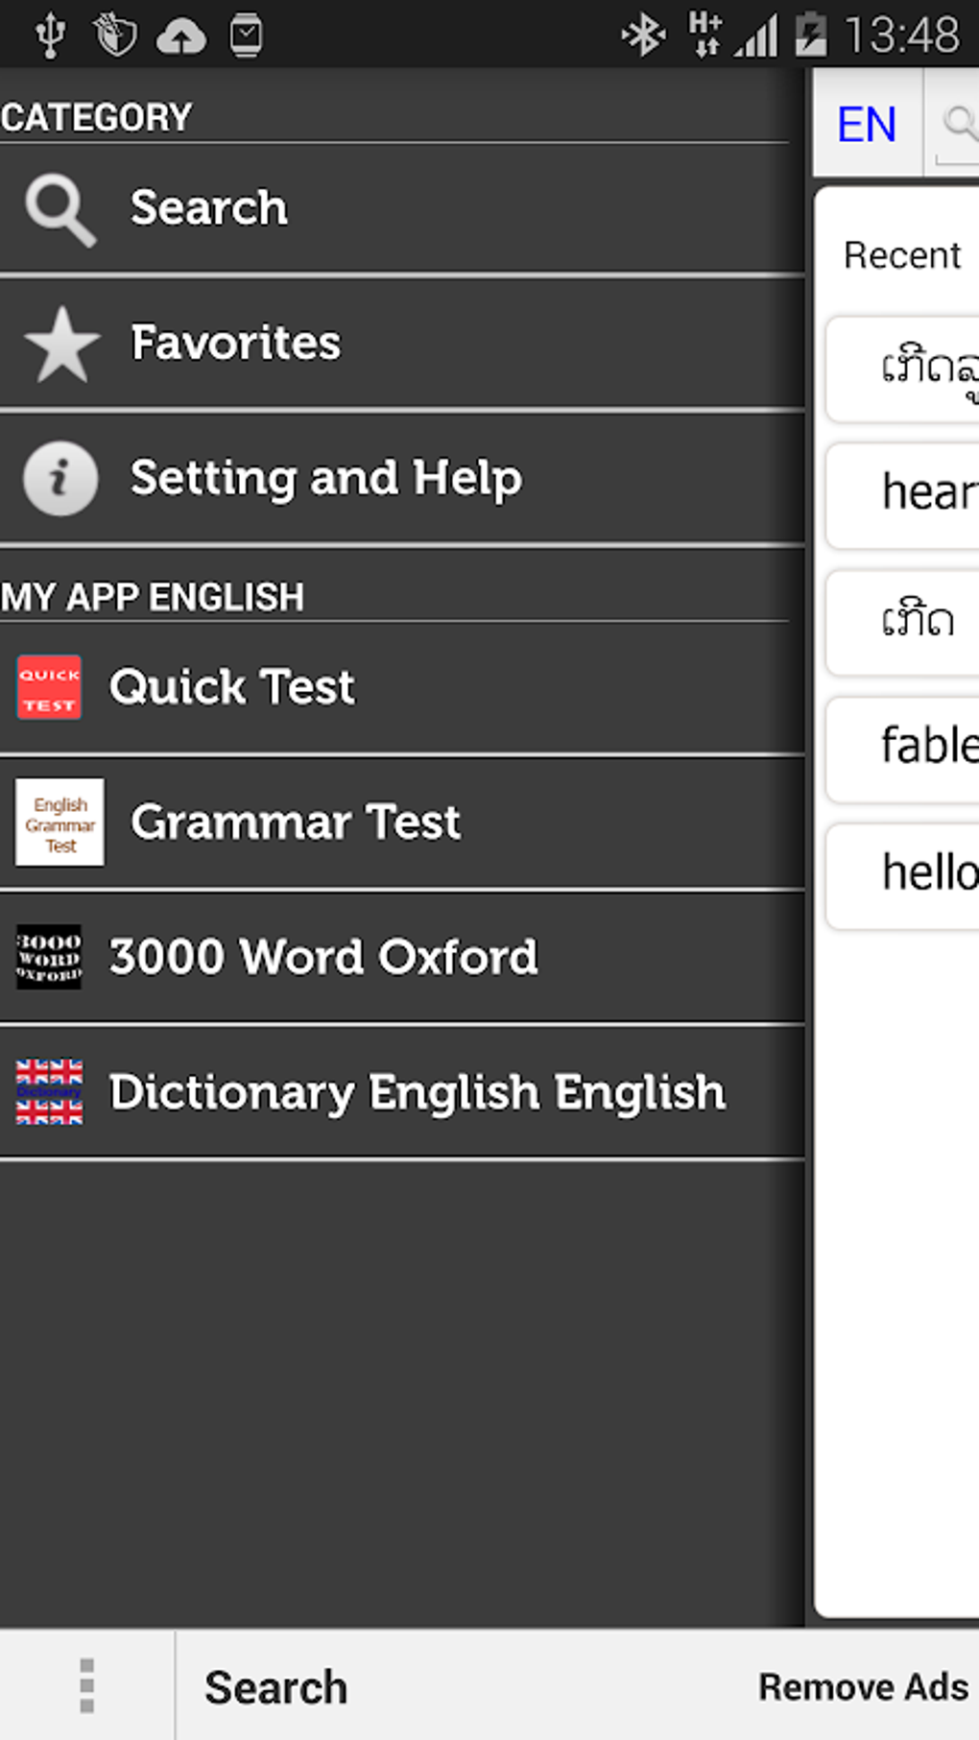Open Quick Test from the drawer

pos(231,687)
